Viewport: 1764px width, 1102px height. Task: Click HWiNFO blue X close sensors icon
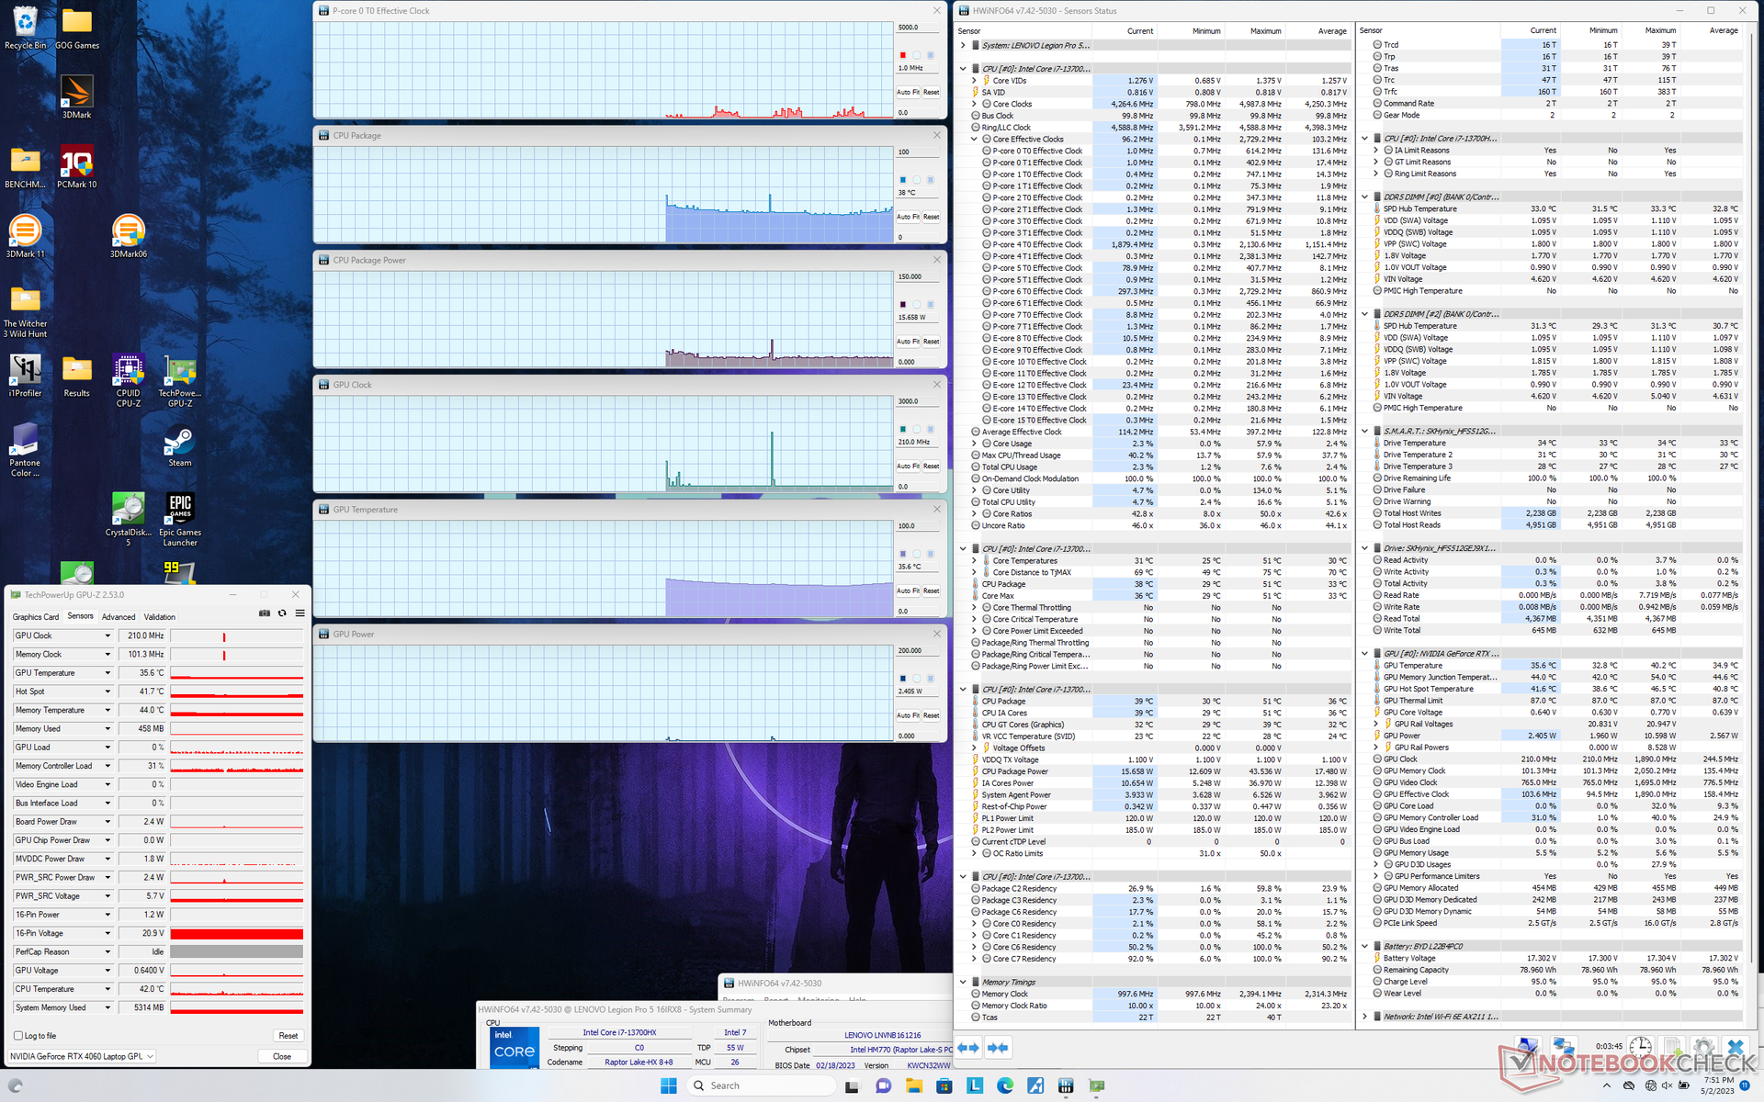(1735, 1048)
